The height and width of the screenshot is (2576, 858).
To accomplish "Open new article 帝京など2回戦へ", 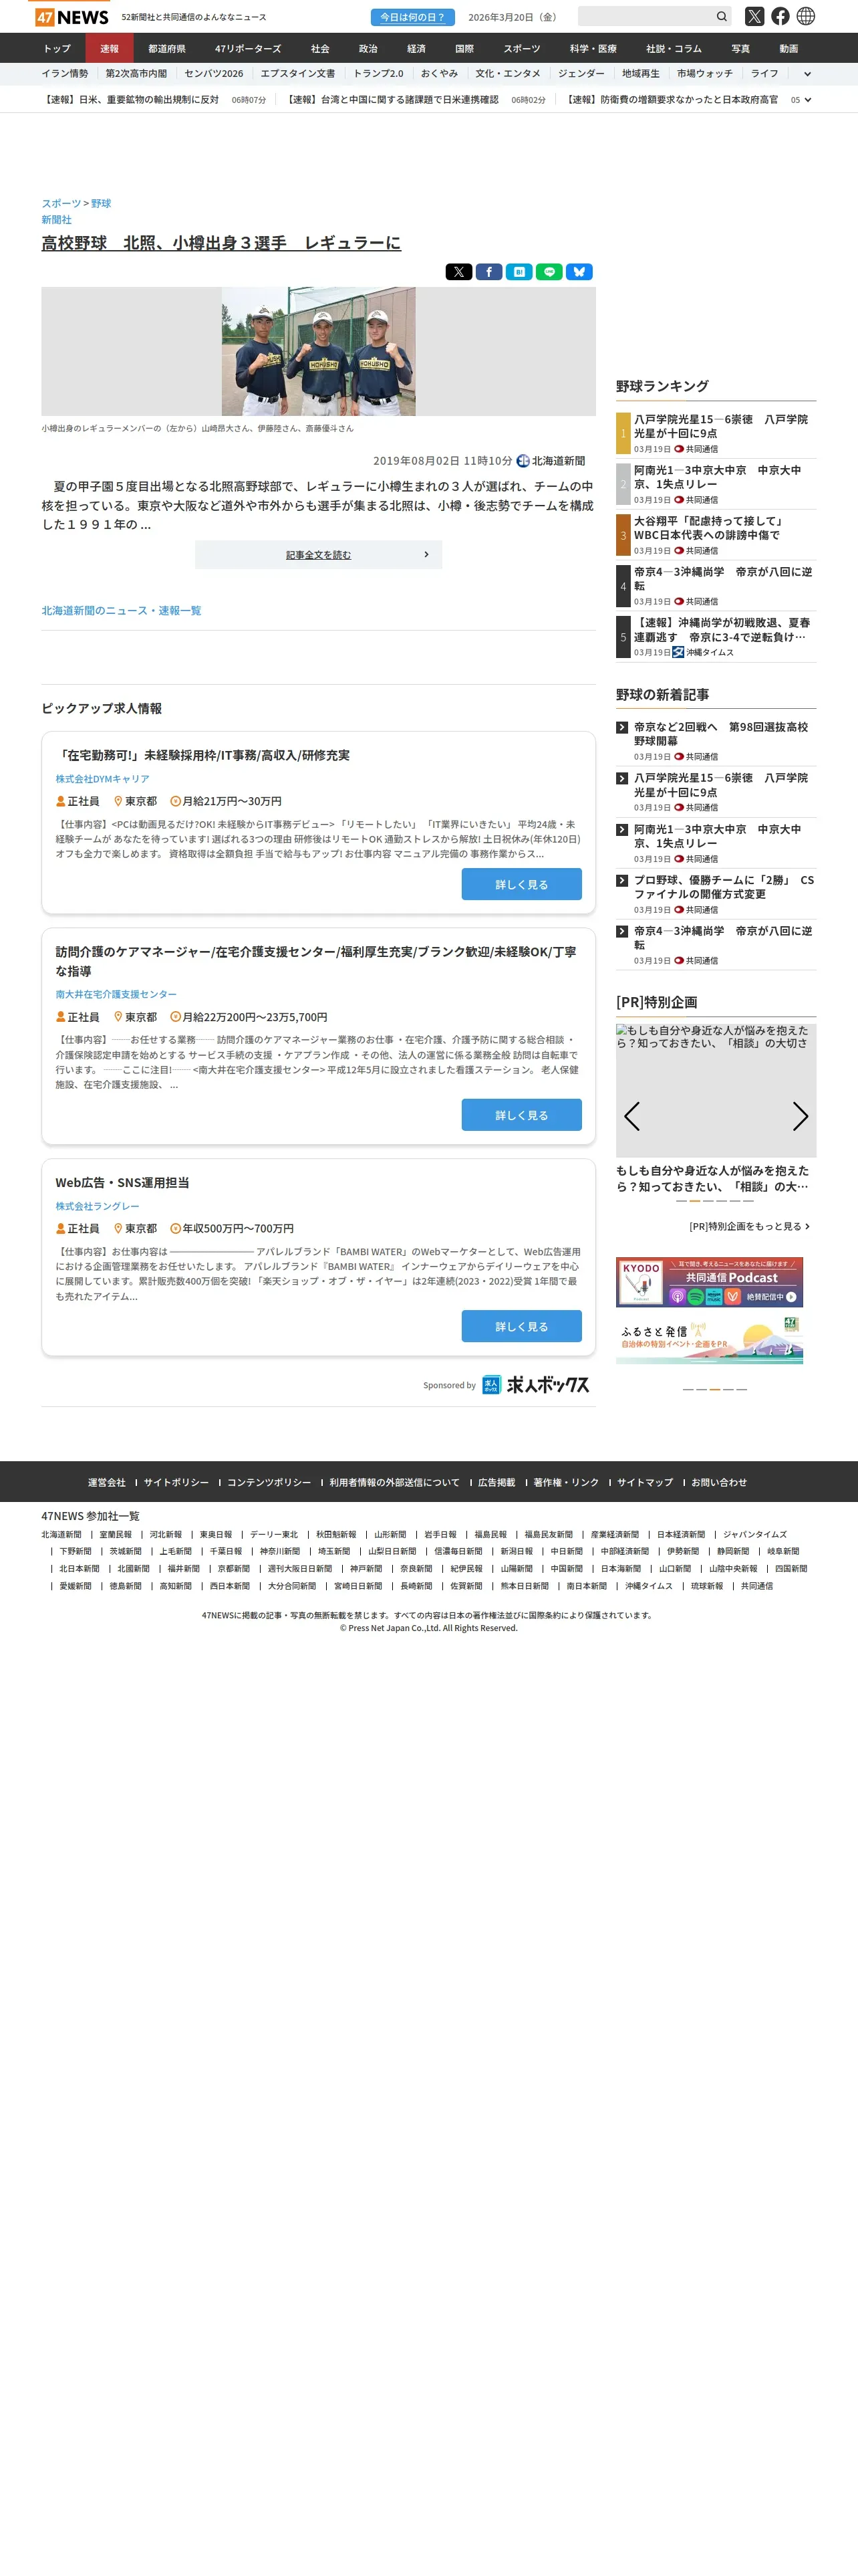I will [721, 734].
